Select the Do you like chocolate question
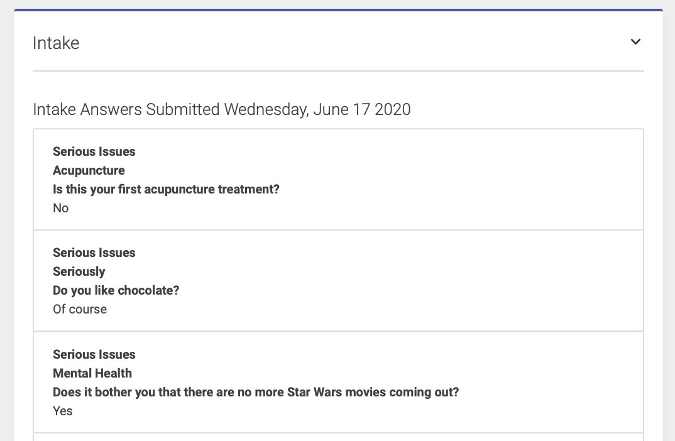The width and height of the screenshot is (675, 441). click(116, 290)
